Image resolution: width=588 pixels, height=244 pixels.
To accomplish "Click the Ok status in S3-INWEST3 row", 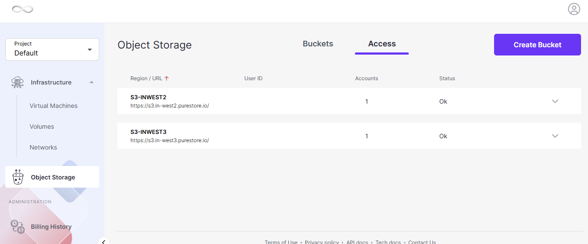I will point(443,136).
